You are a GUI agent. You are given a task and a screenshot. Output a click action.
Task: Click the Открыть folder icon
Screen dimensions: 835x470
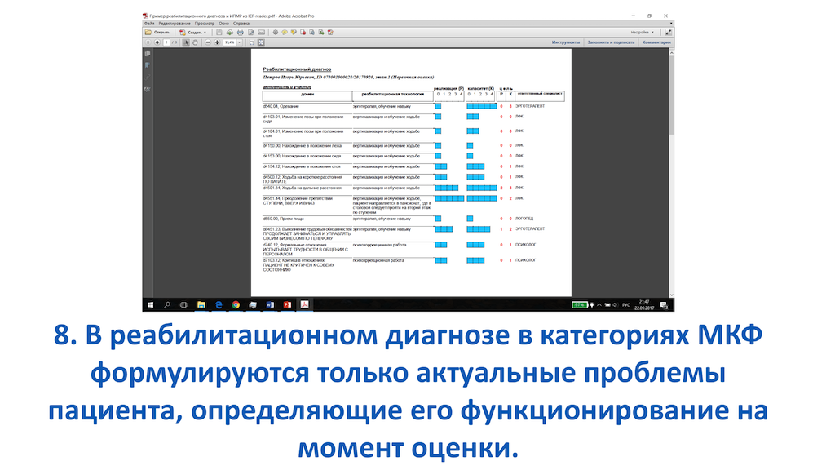pyautogui.click(x=148, y=33)
